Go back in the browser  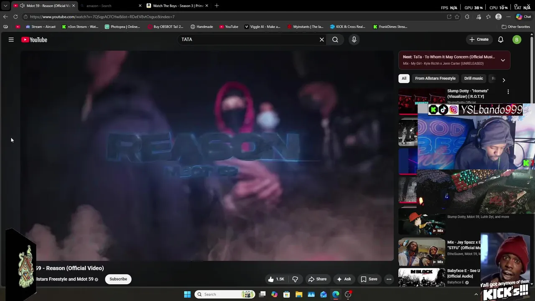coord(5,17)
